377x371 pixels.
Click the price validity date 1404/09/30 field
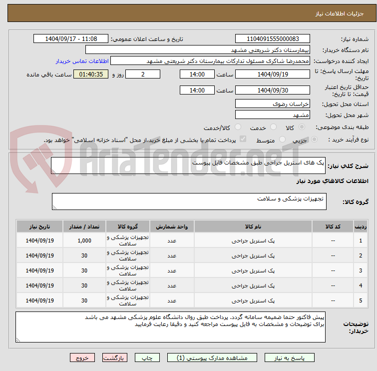click(273, 90)
